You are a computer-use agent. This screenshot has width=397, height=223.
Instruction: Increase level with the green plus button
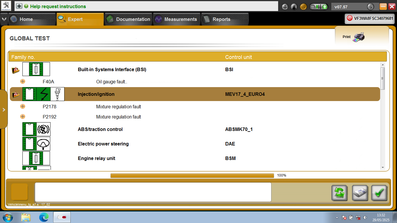(x=325, y=6)
